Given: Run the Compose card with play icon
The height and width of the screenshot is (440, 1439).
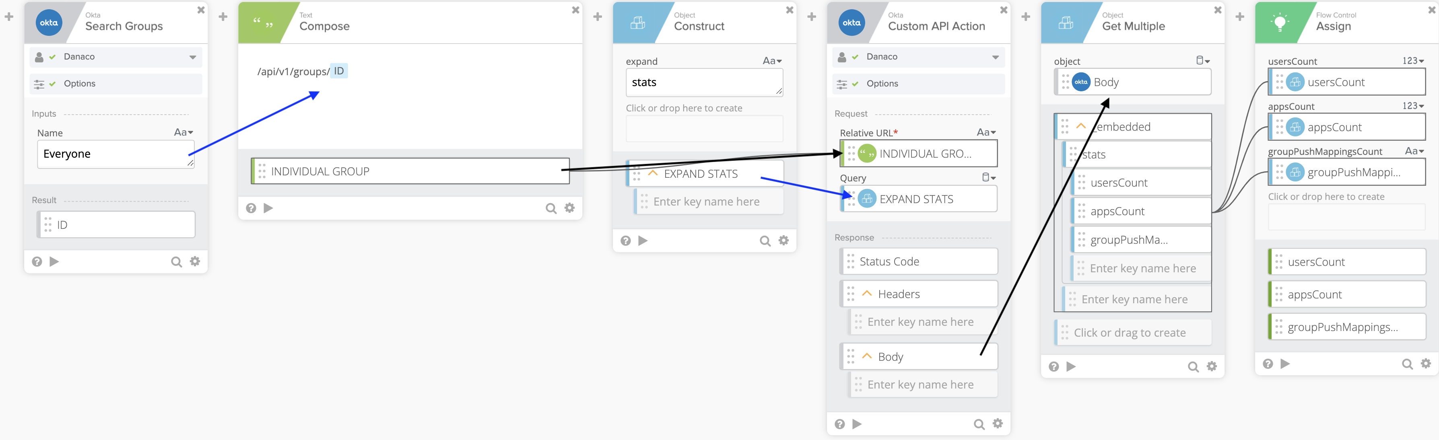Looking at the screenshot, I should (268, 208).
